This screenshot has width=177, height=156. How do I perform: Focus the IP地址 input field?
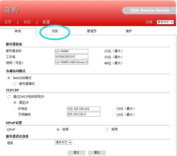[x=84, y=109]
